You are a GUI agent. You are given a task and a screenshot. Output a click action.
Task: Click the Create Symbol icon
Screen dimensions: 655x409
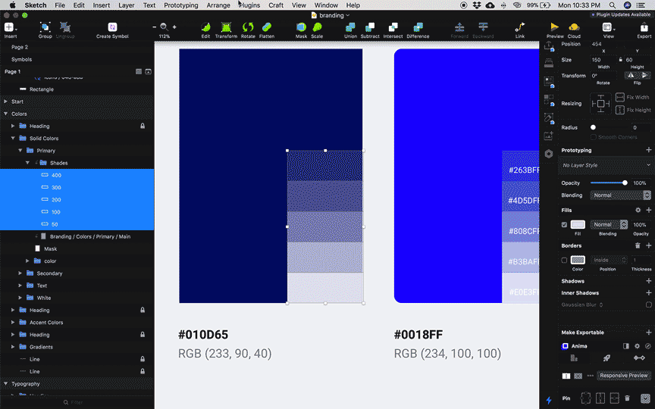pos(112,27)
